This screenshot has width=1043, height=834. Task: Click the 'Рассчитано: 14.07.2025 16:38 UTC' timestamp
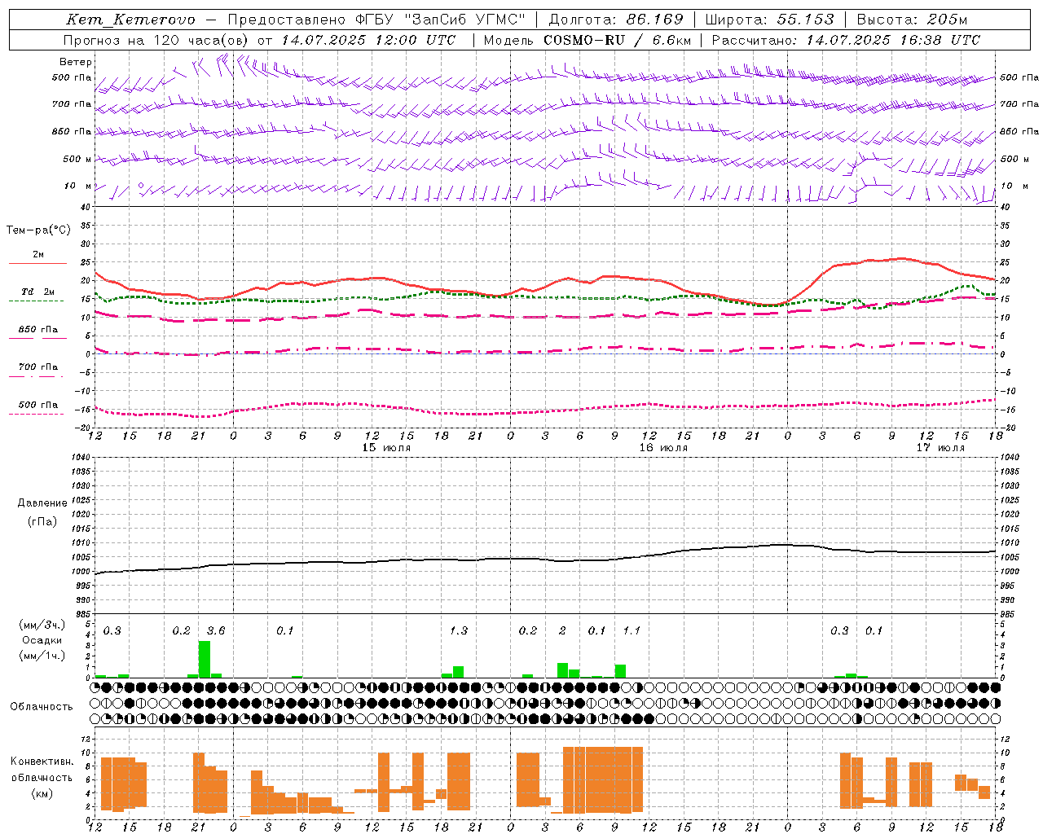pyautogui.click(x=846, y=40)
